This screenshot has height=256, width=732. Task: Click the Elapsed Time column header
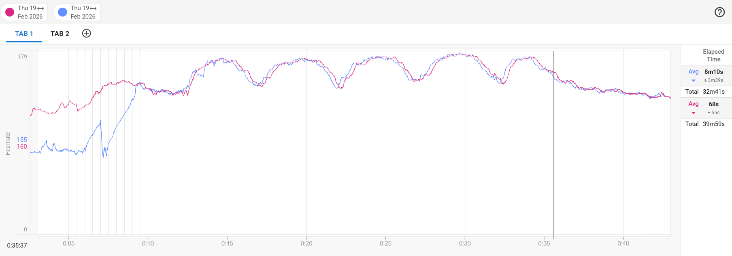[x=713, y=55]
